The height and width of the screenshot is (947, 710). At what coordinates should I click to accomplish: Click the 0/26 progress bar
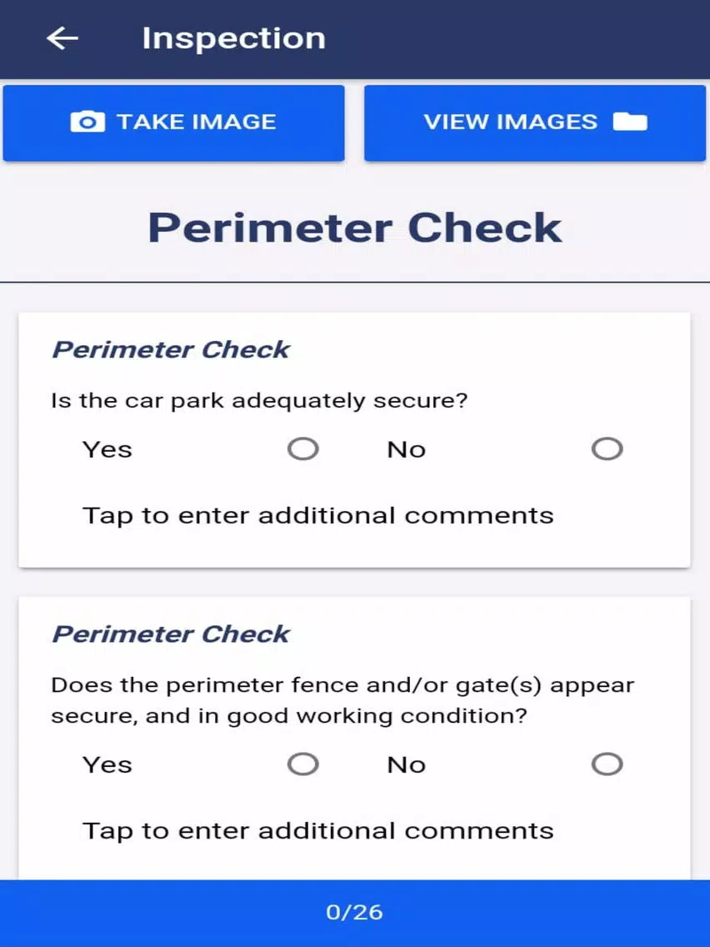(x=355, y=913)
